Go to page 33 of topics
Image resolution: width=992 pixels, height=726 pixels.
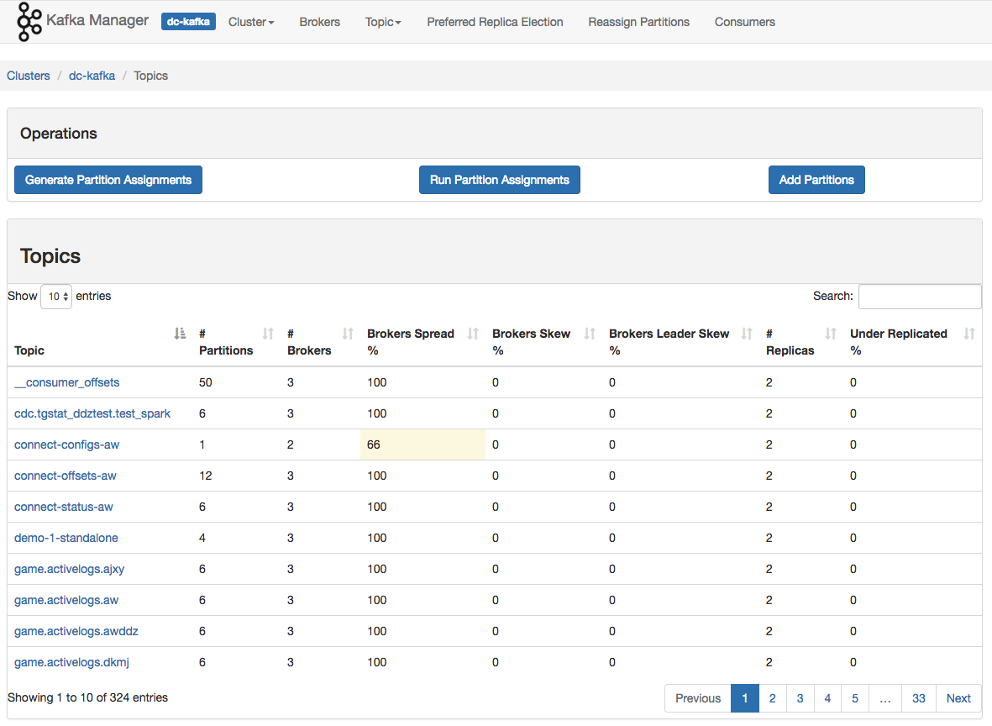pyautogui.click(x=918, y=698)
